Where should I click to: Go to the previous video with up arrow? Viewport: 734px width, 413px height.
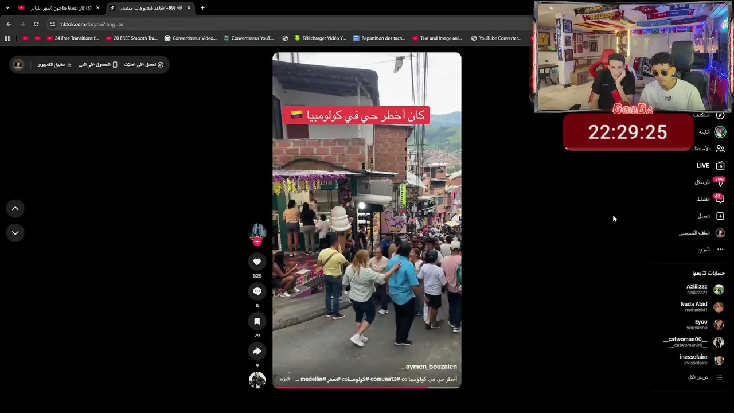[15, 208]
